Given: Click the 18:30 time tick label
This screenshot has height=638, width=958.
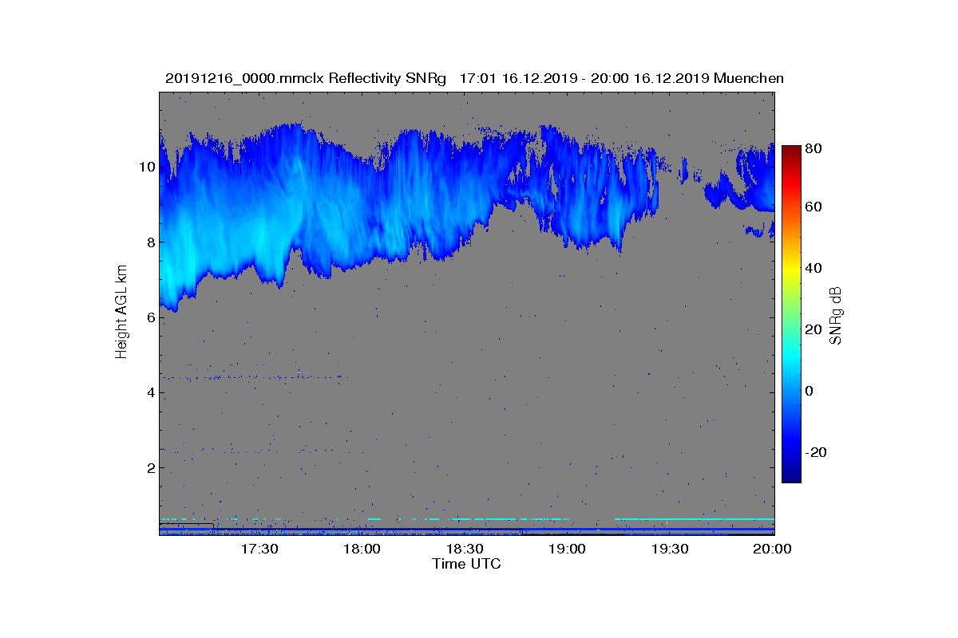Looking at the screenshot, I should tap(465, 549).
